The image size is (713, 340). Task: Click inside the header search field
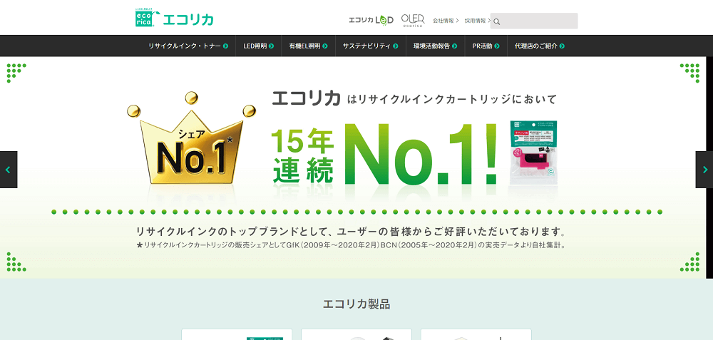[x=538, y=21]
